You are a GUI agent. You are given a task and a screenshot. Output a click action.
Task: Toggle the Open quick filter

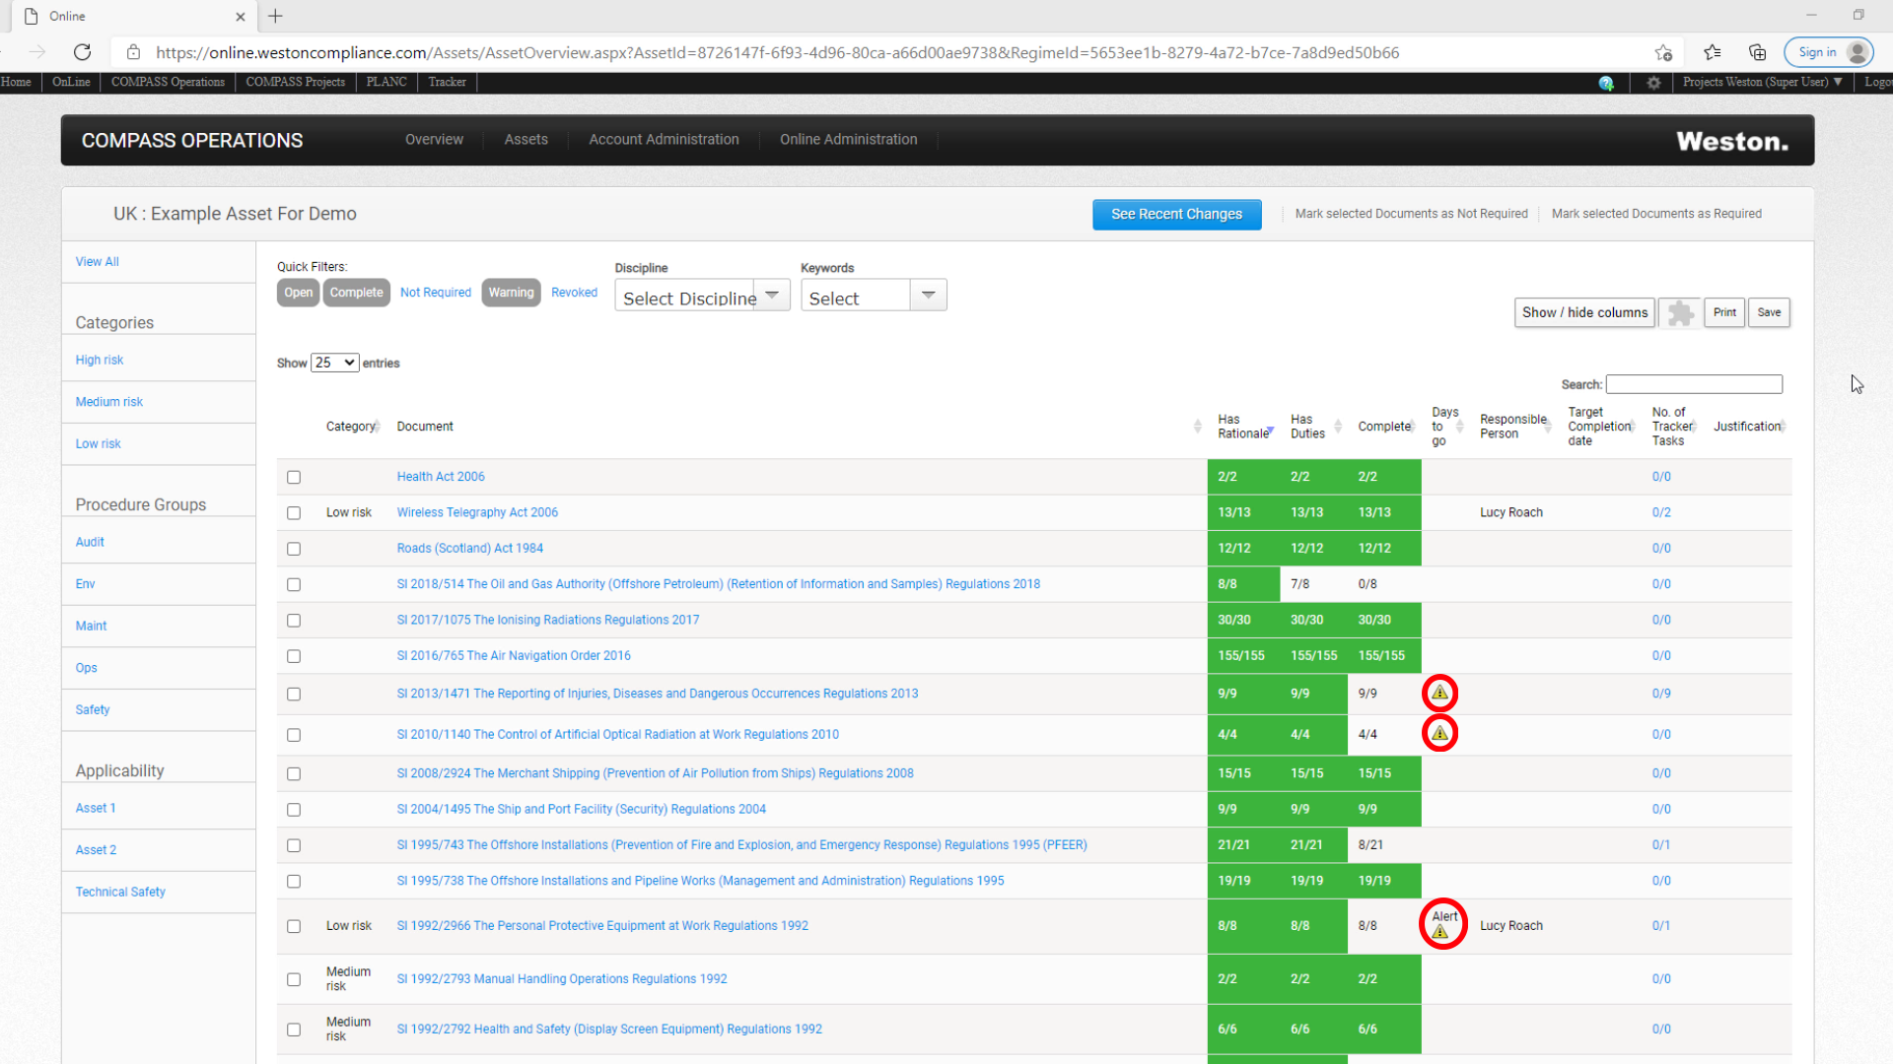pos(298,293)
